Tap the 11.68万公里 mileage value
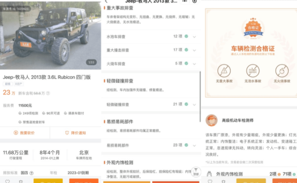 click(16, 153)
